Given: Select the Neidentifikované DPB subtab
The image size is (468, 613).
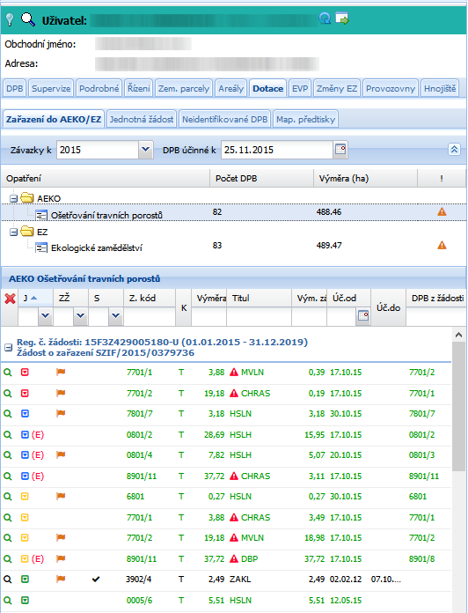Looking at the screenshot, I should tap(225, 119).
